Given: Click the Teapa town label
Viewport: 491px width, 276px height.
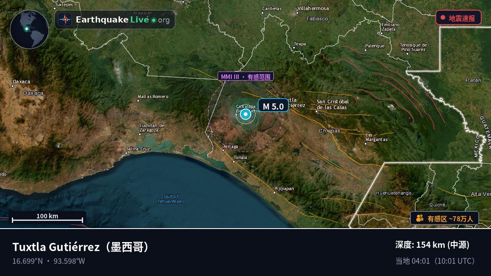Looking at the screenshot, I should coord(300,44).
